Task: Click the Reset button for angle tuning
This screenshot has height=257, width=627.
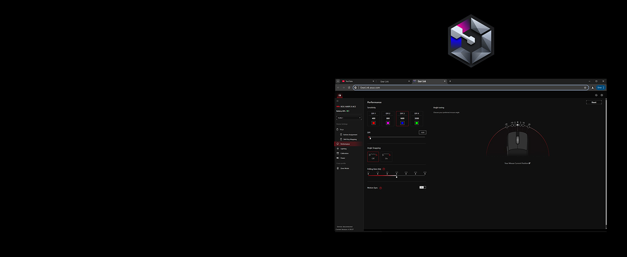Action: pos(594,102)
